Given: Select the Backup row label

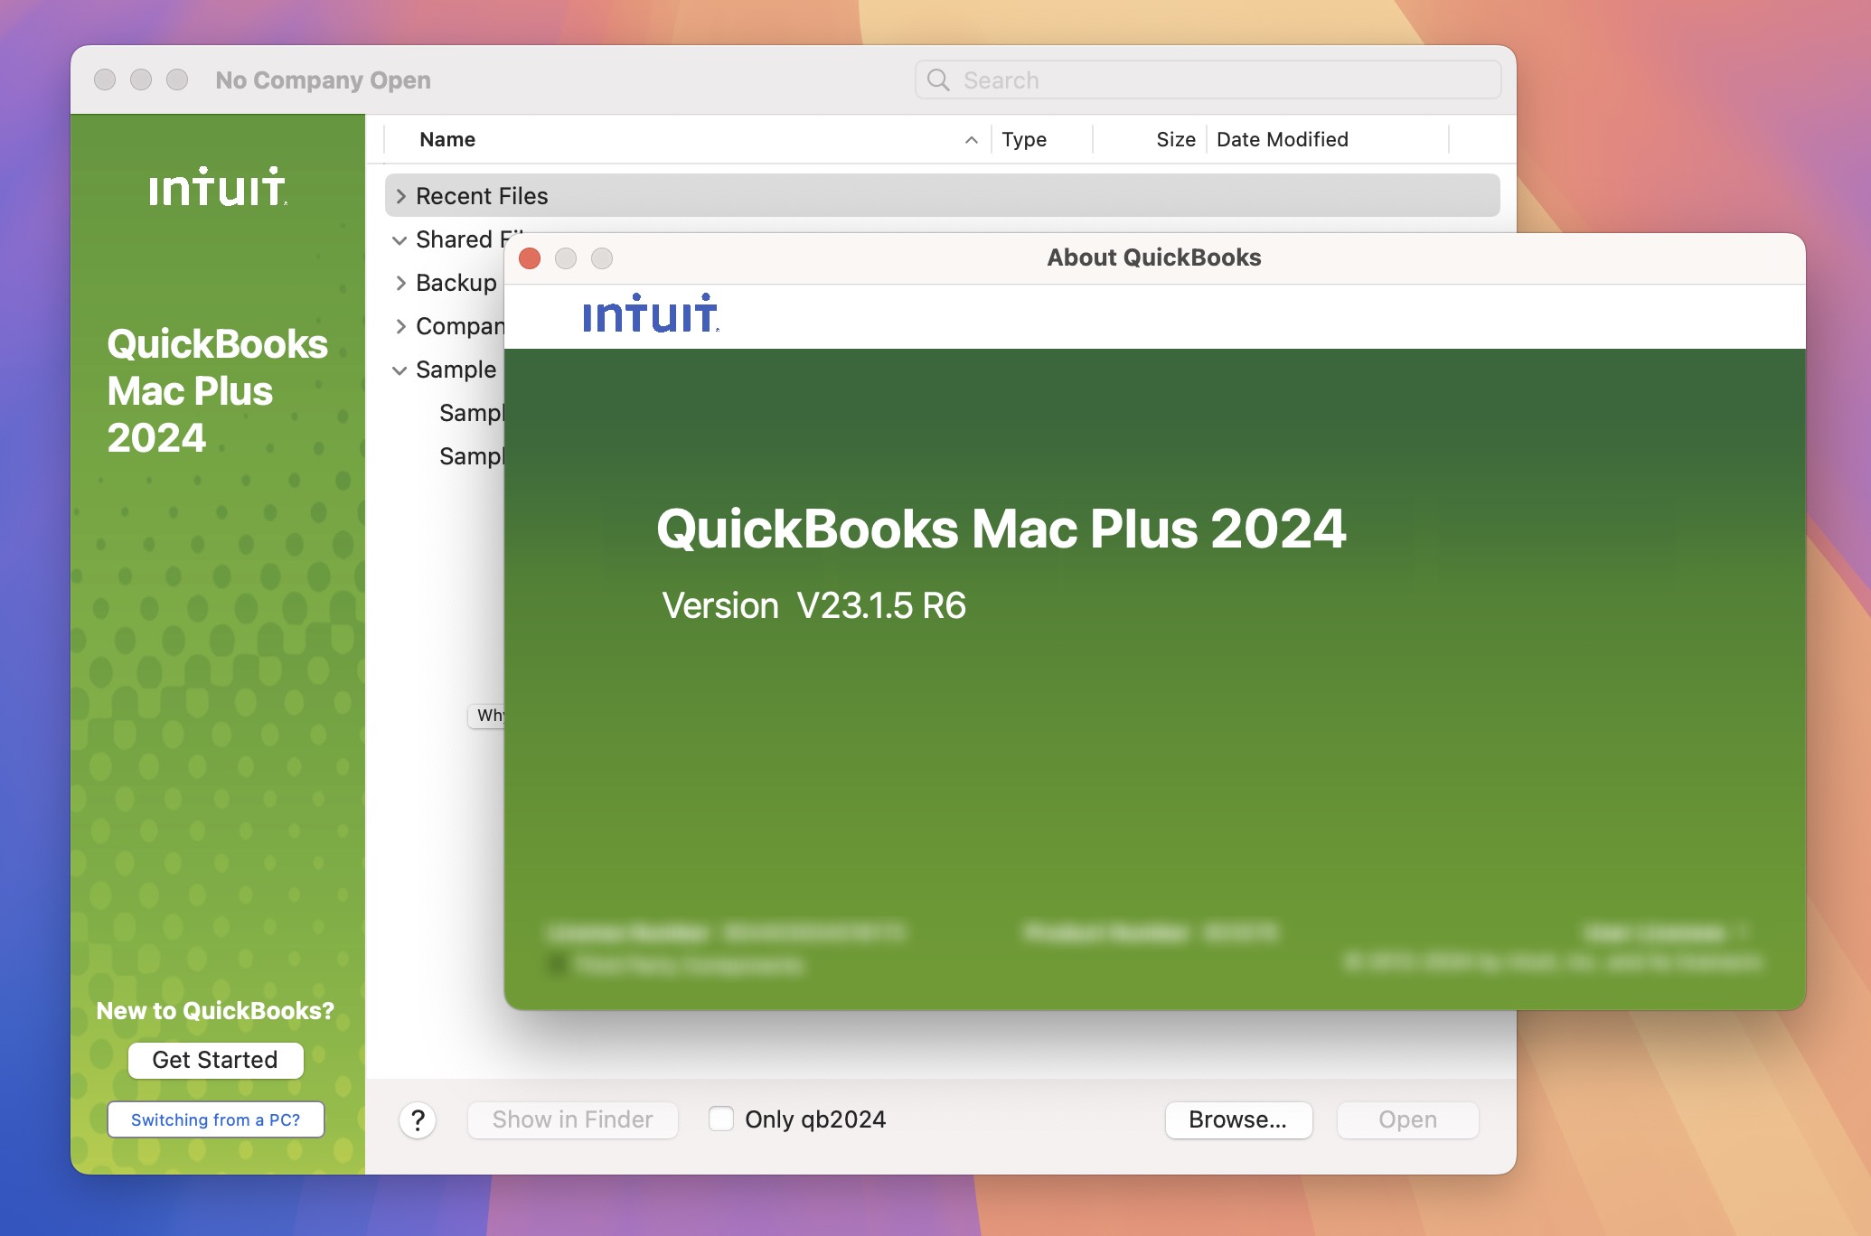Looking at the screenshot, I should (x=456, y=283).
